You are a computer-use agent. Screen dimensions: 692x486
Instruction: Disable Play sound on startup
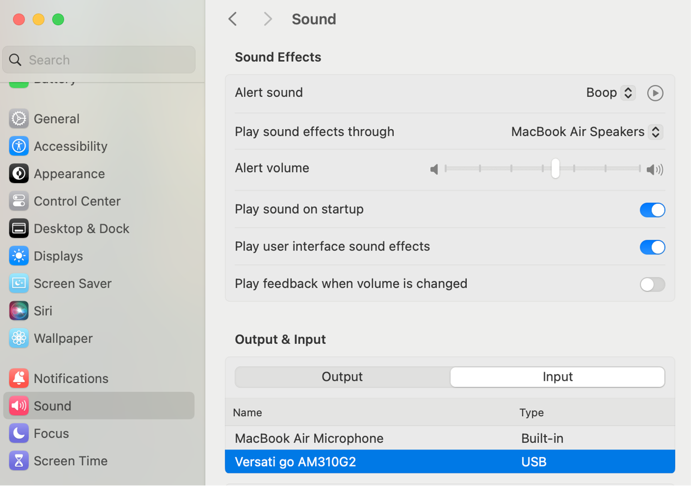(x=652, y=210)
